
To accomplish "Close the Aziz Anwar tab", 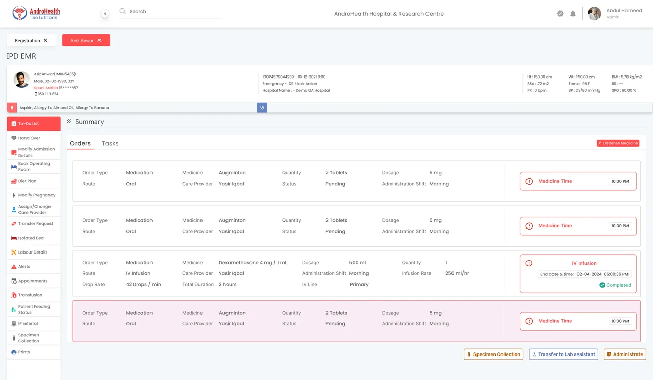I will [99, 40].
